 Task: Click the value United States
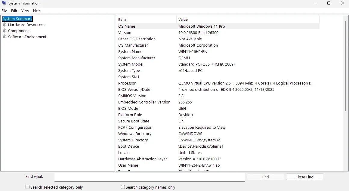pyautogui.click(x=190, y=153)
